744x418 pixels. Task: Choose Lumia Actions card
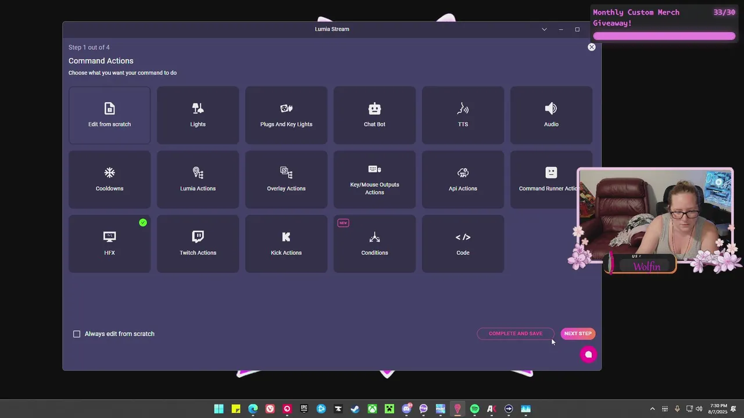click(x=198, y=179)
